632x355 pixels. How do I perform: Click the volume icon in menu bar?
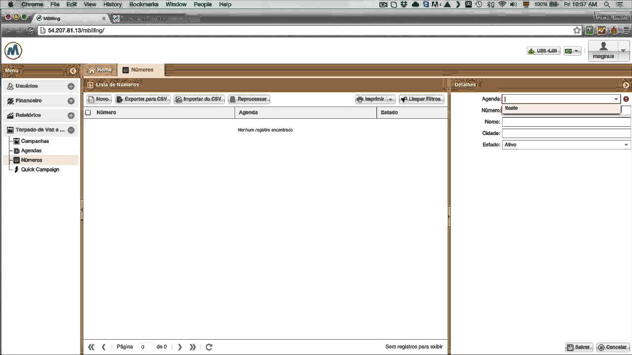[513, 4]
